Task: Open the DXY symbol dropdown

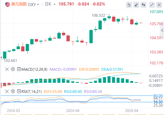Action: (34, 5)
